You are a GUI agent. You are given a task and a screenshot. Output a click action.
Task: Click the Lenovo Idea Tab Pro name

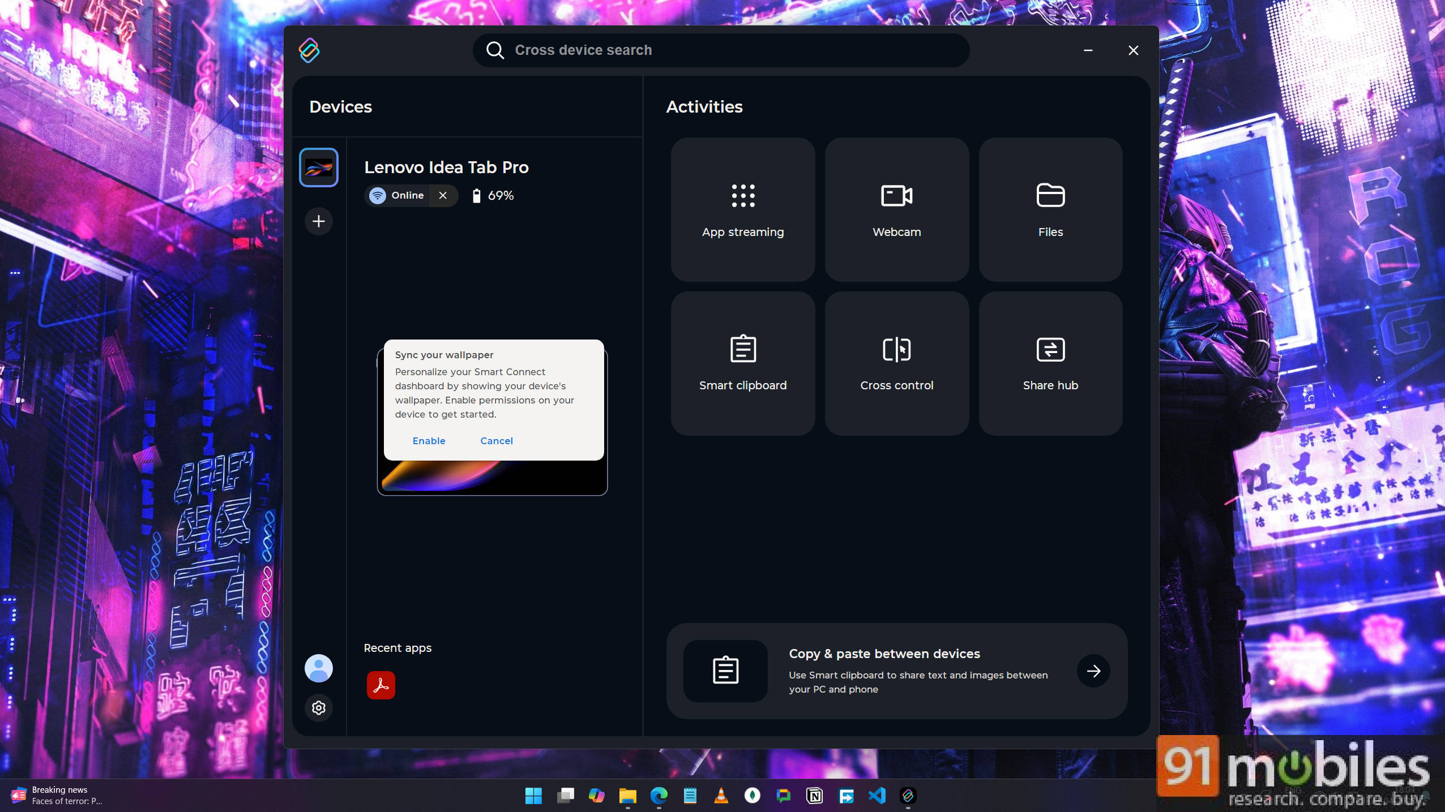tap(446, 167)
